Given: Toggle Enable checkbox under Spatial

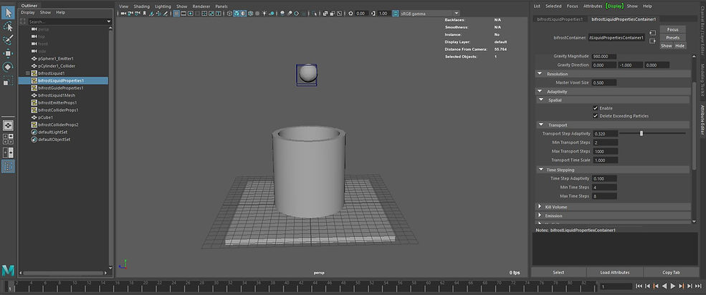Looking at the screenshot, I should 595,108.
